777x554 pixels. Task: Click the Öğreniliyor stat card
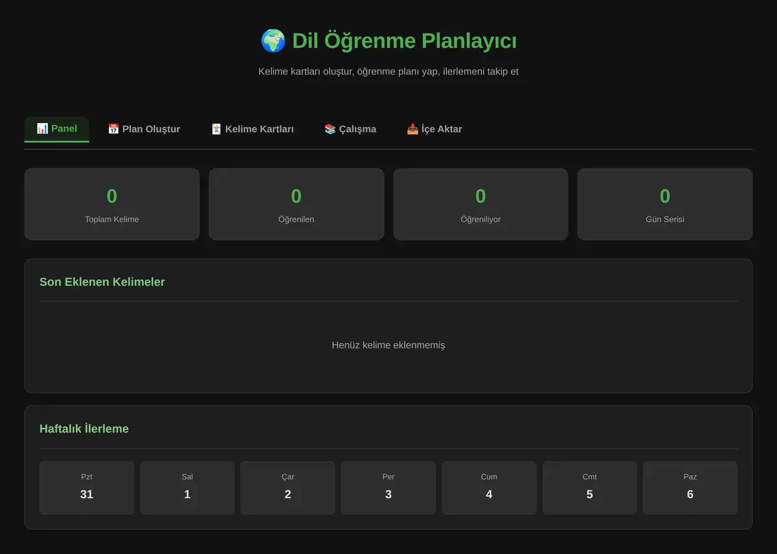pyautogui.click(x=480, y=205)
